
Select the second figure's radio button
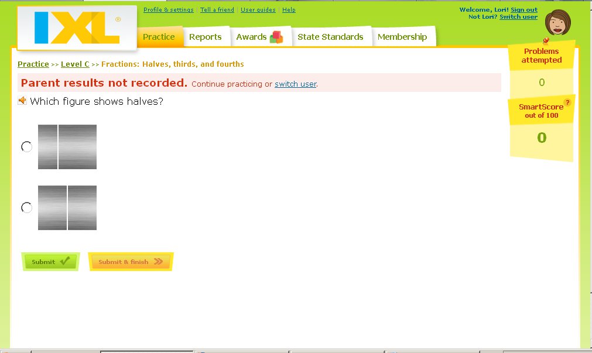(x=26, y=207)
